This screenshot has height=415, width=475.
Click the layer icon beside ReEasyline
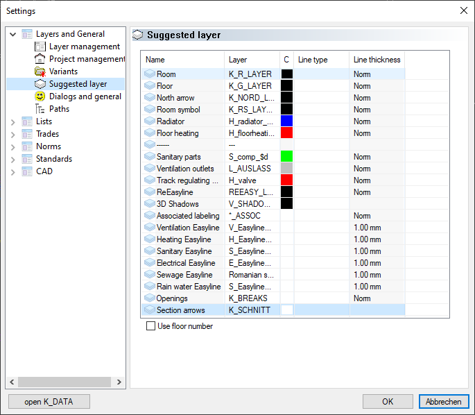(150, 192)
